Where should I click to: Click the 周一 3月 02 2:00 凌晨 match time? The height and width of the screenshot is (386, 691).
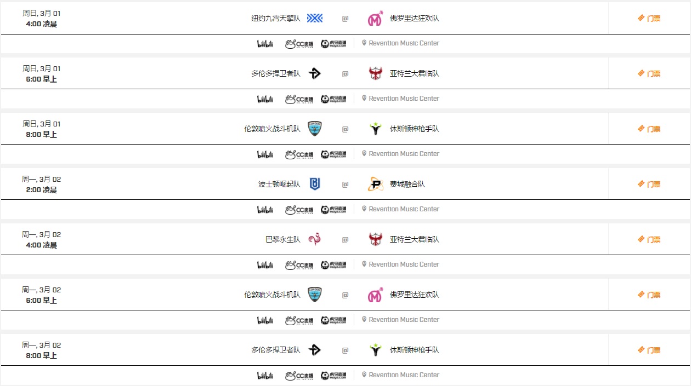pos(42,185)
